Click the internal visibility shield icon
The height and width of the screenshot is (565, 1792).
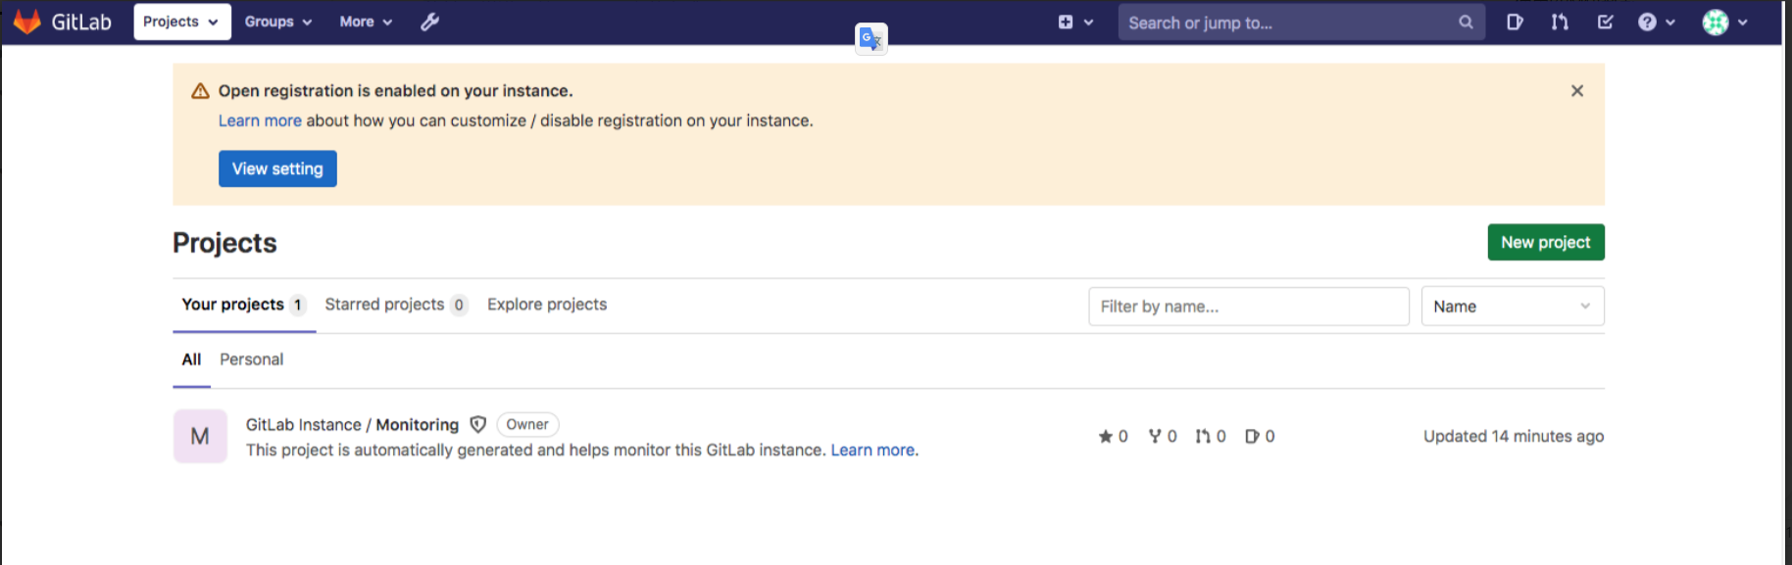[478, 424]
